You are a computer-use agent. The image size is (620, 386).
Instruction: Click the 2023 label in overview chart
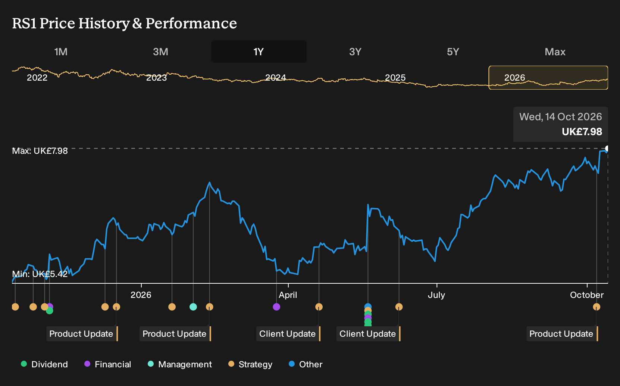[x=157, y=78]
